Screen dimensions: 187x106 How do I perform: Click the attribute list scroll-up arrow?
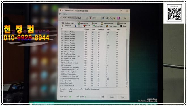tap(127, 29)
